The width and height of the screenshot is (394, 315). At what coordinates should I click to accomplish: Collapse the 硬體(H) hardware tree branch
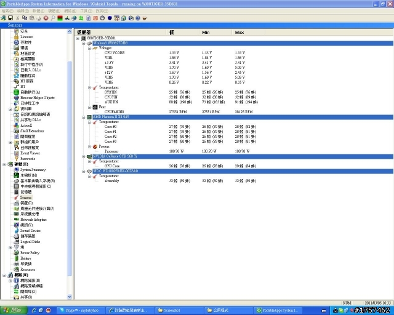pos(4,164)
